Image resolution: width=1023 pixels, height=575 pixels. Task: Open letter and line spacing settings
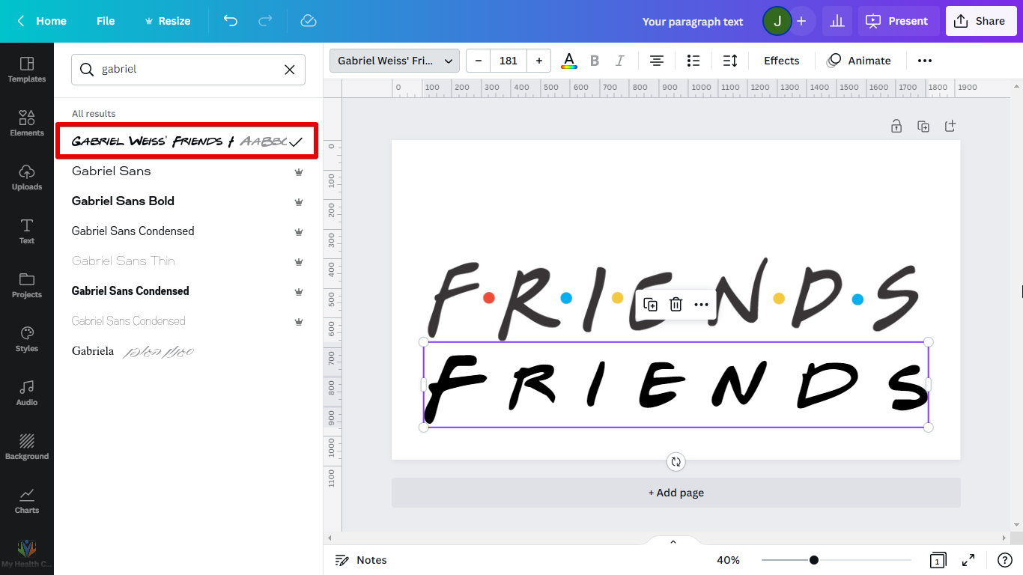(x=729, y=61)
